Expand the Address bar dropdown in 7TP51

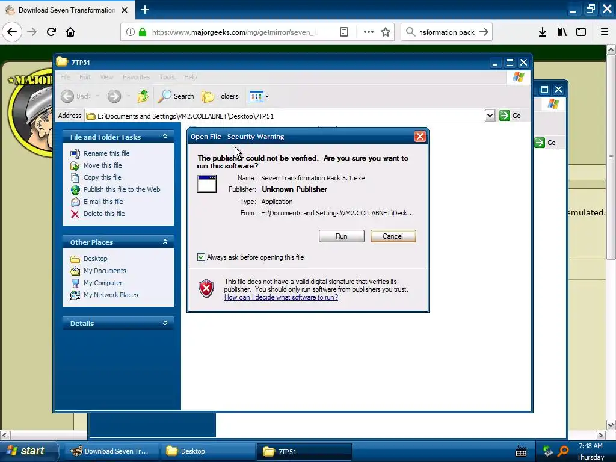[x=490, y=115]
